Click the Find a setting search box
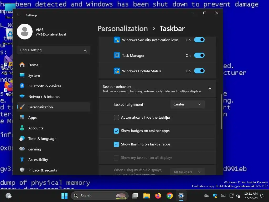This screenshot has height=202, width=269. click(x=54, y=50)
